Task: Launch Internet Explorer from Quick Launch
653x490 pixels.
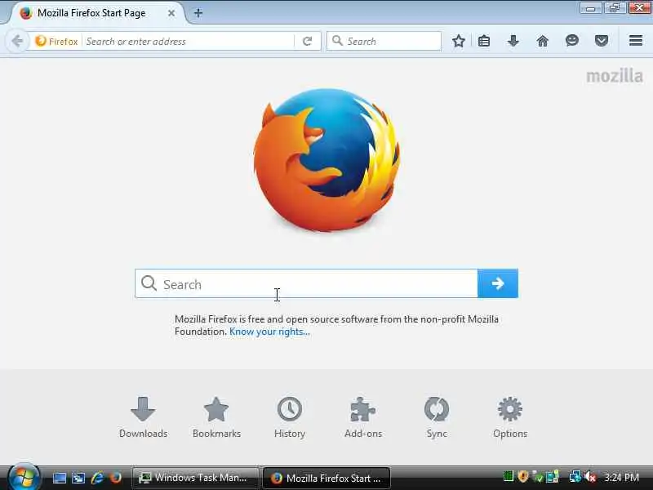Action: [97, 478]
